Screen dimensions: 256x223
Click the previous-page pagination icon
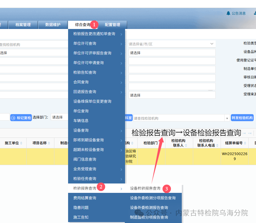(x=250, y=133)
